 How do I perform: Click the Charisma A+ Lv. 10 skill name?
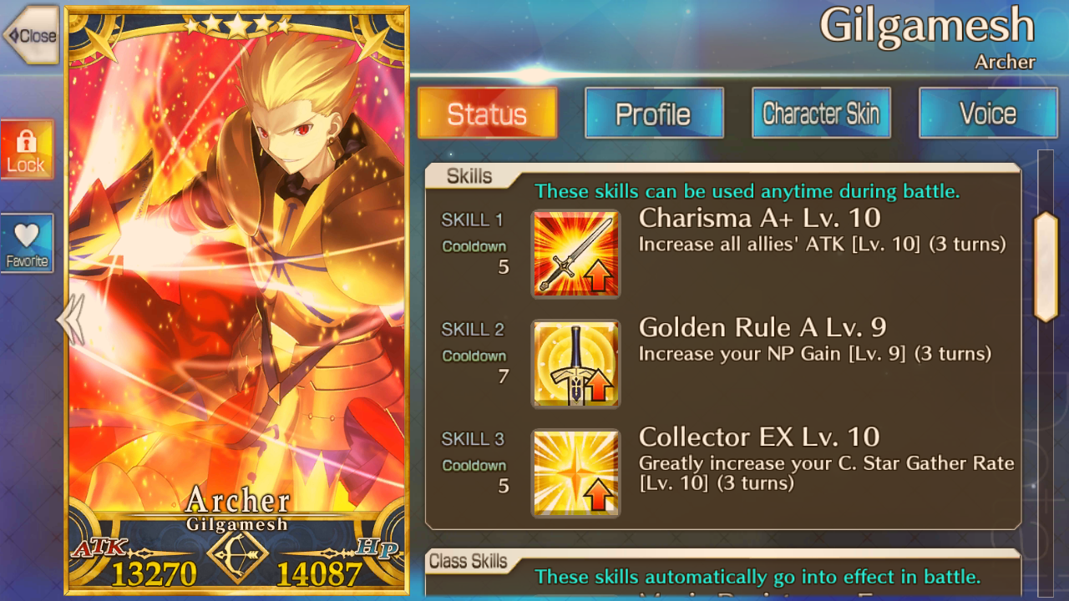coord(760,218)
